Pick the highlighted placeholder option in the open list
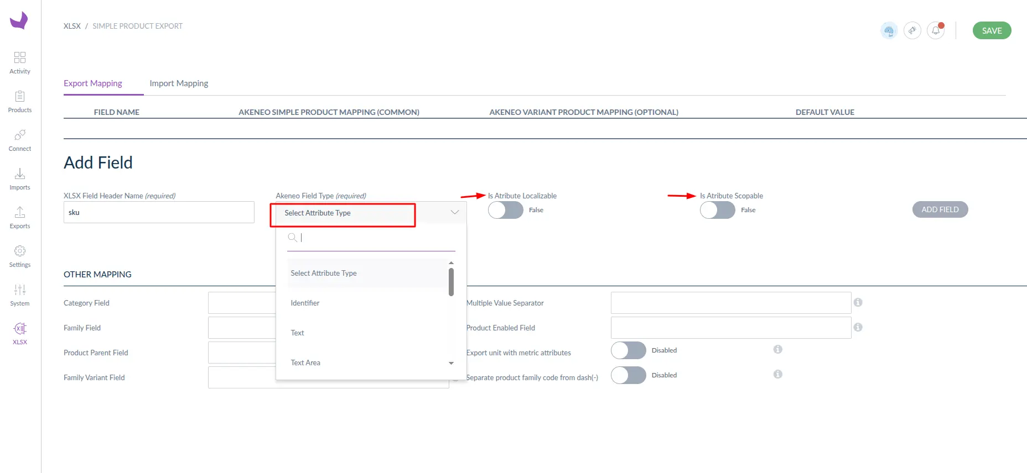The height and width of the screenshot is (473, 1027). 367,273
